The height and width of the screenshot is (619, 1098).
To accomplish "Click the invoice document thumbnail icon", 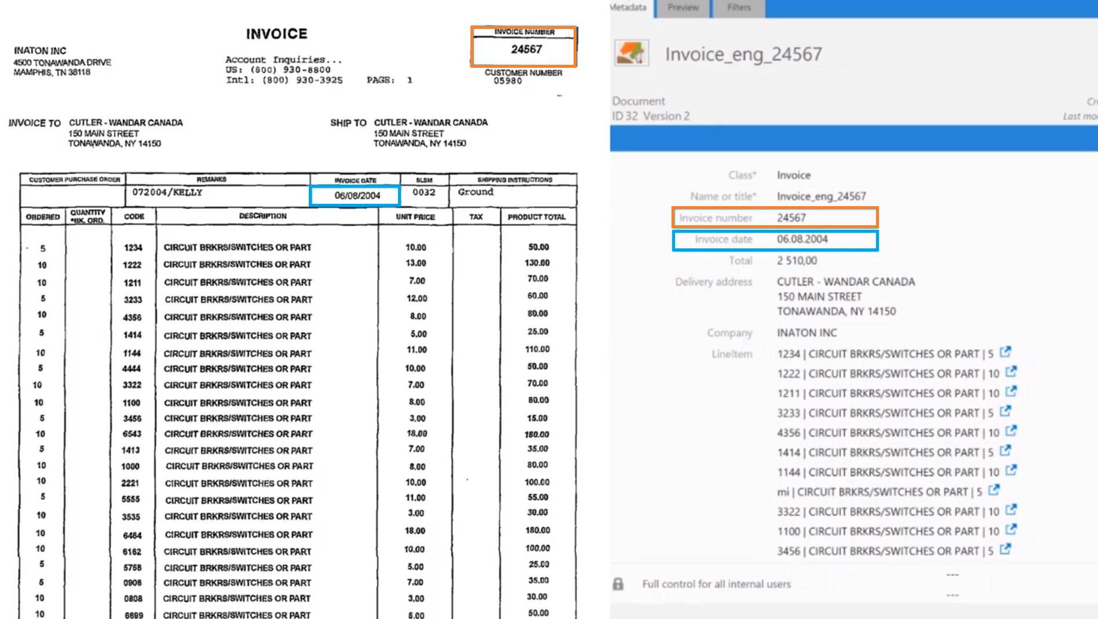I will 631,53.
